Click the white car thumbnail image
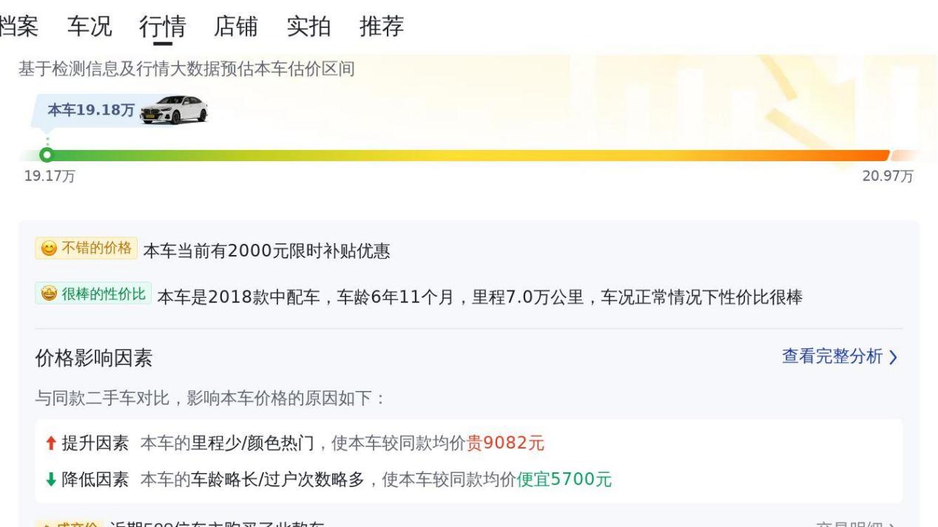938x527 pixels. [174, 109]
